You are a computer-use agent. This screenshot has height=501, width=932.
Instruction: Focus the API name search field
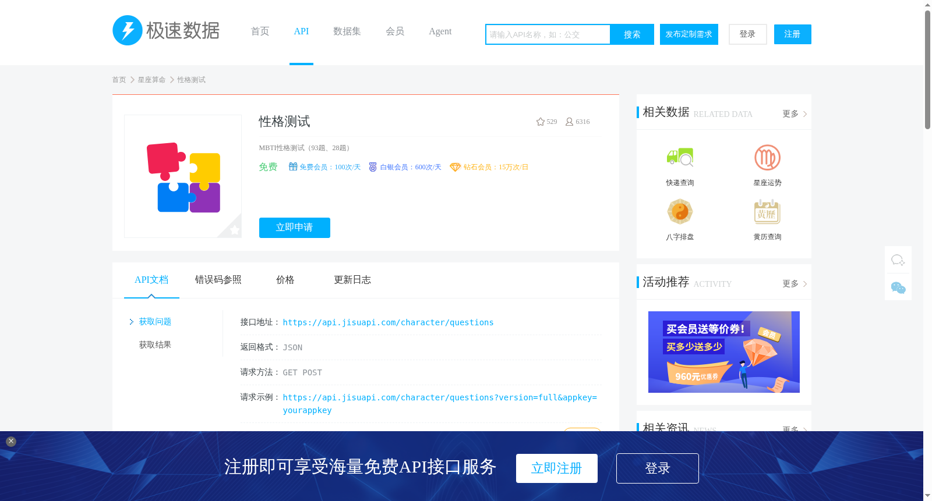(x=548, y=34)
